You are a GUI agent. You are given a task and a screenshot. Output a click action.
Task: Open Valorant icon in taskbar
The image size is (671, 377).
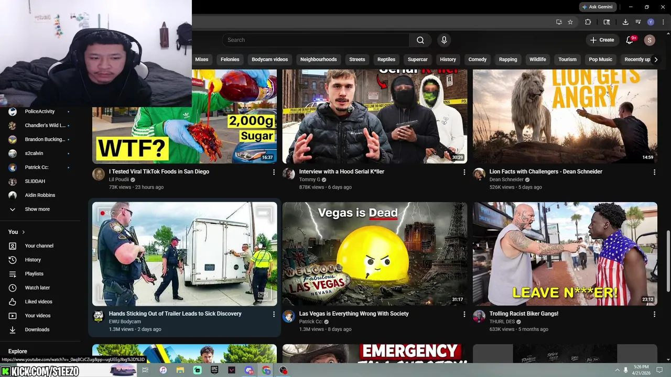pos(232,370)
